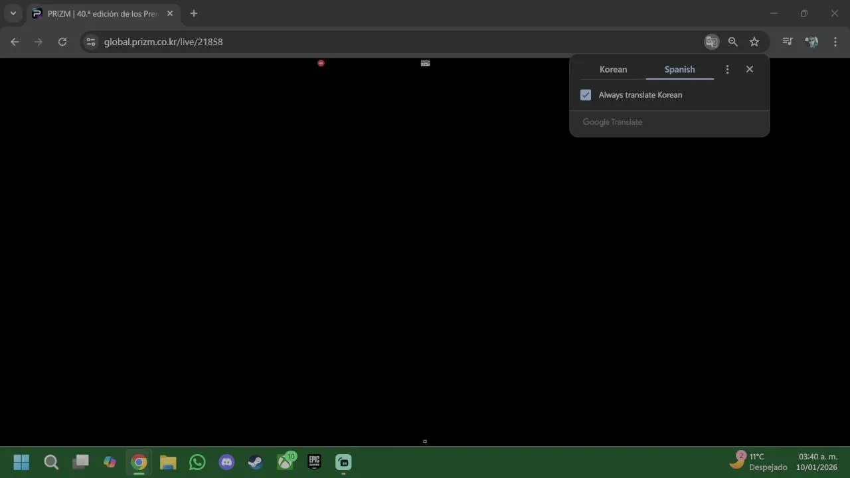Open the clock showing 03:40 a. m.
Image resolution: width=850 pixels, height=478 pixels.
pyautogui.click(x=817, y=461)
